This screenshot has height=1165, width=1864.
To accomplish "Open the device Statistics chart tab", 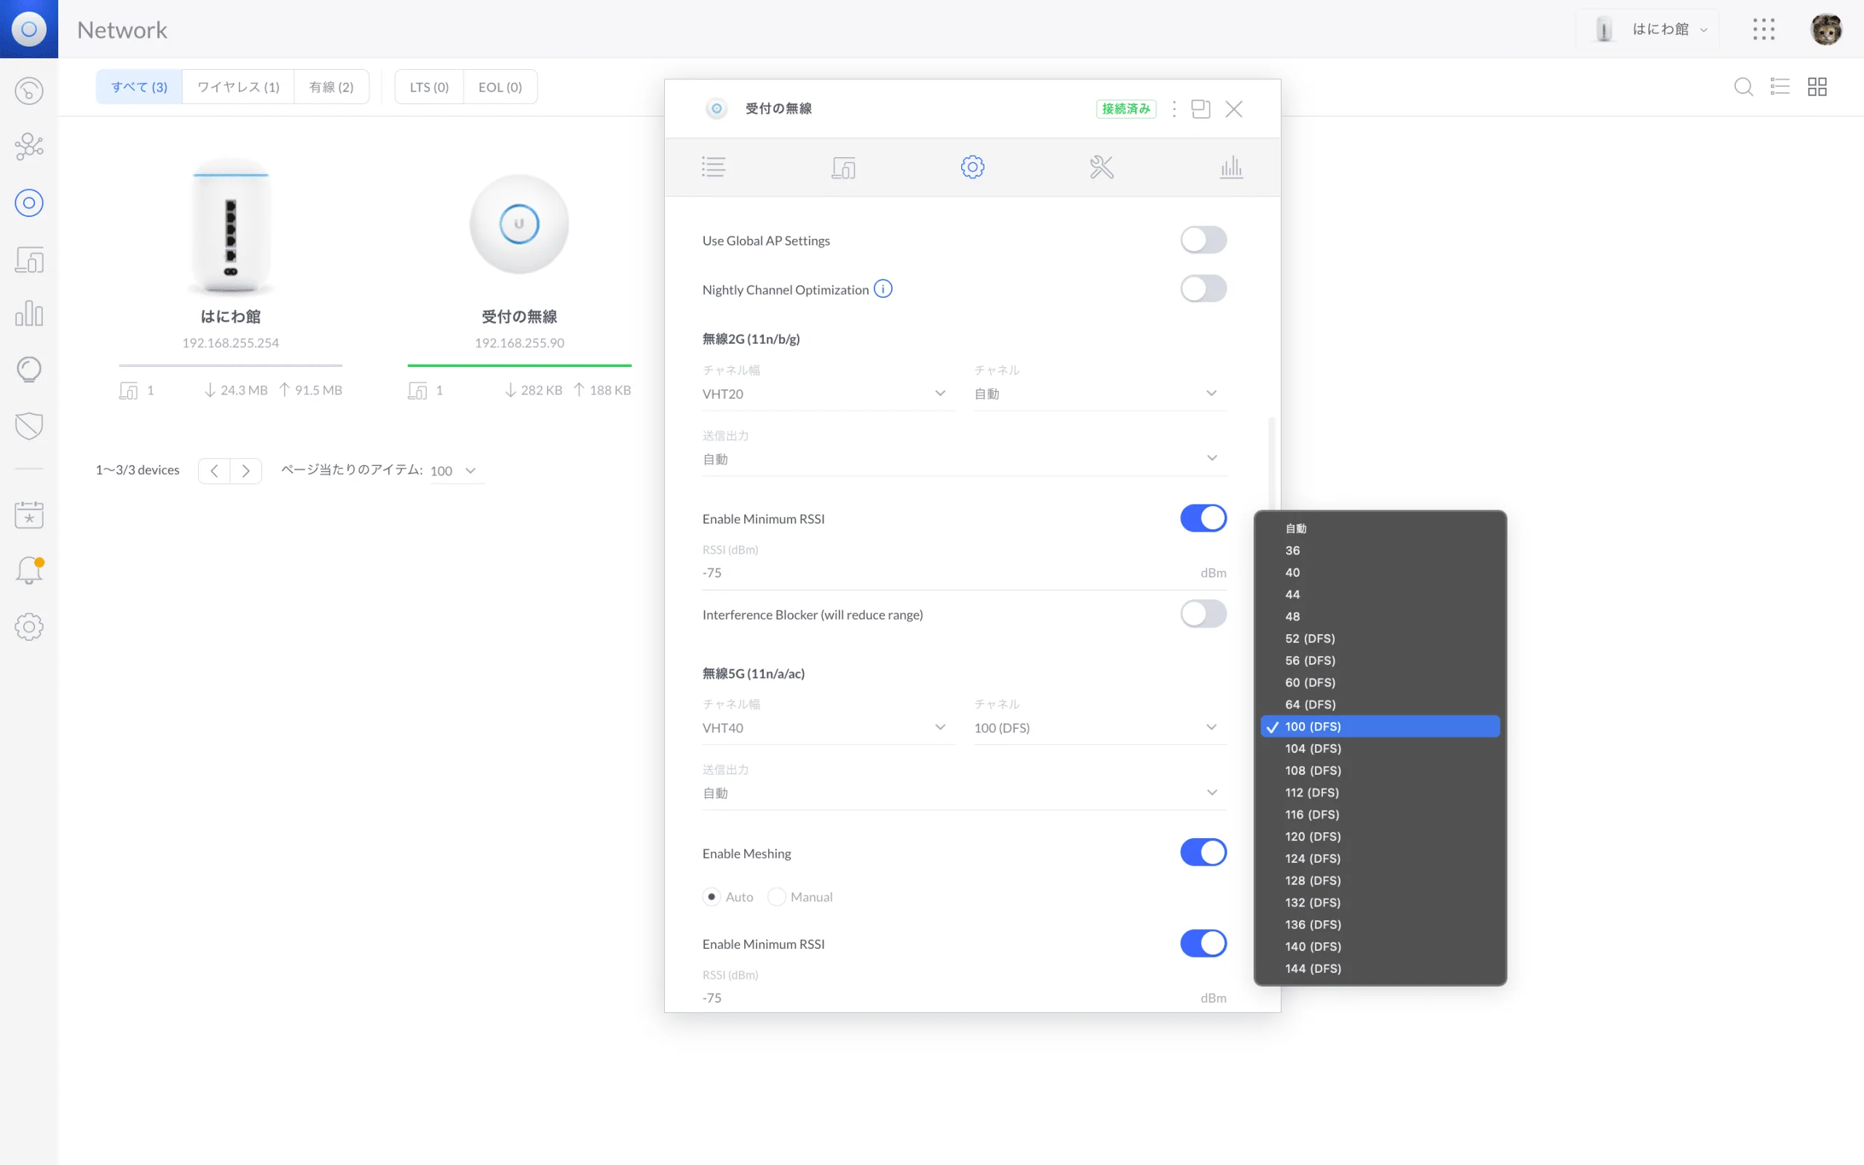I will pos(1231,167).
